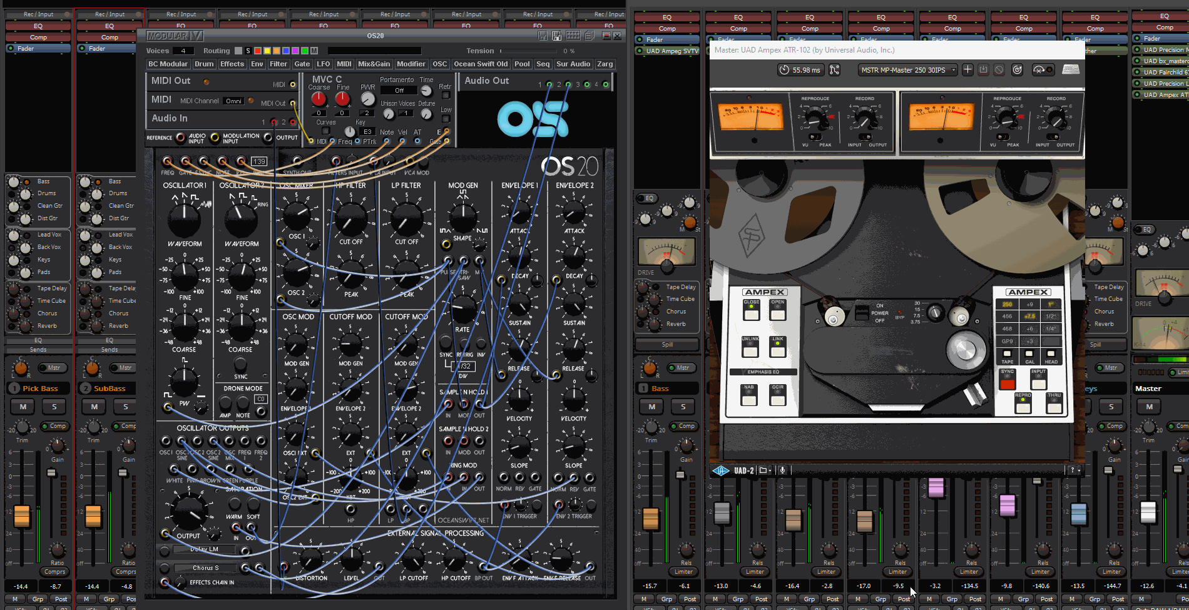Expand the help dropdown arrow in UAD-2 bar
Image resolution: width=1189 pixels, height=610 pixels.
pyautogui.click(x=1079, y=470)
